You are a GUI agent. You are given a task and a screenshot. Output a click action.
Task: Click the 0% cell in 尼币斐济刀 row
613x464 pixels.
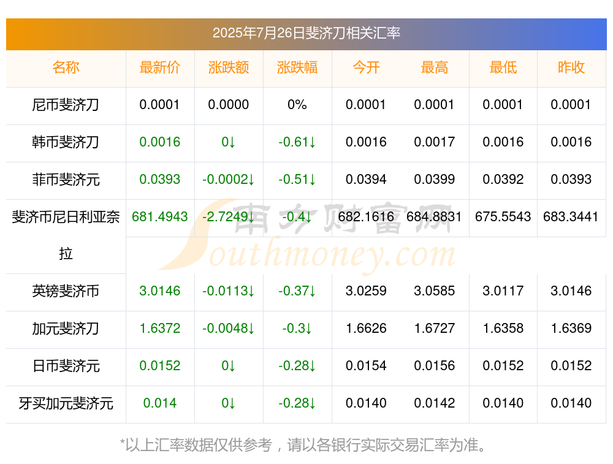297,105
